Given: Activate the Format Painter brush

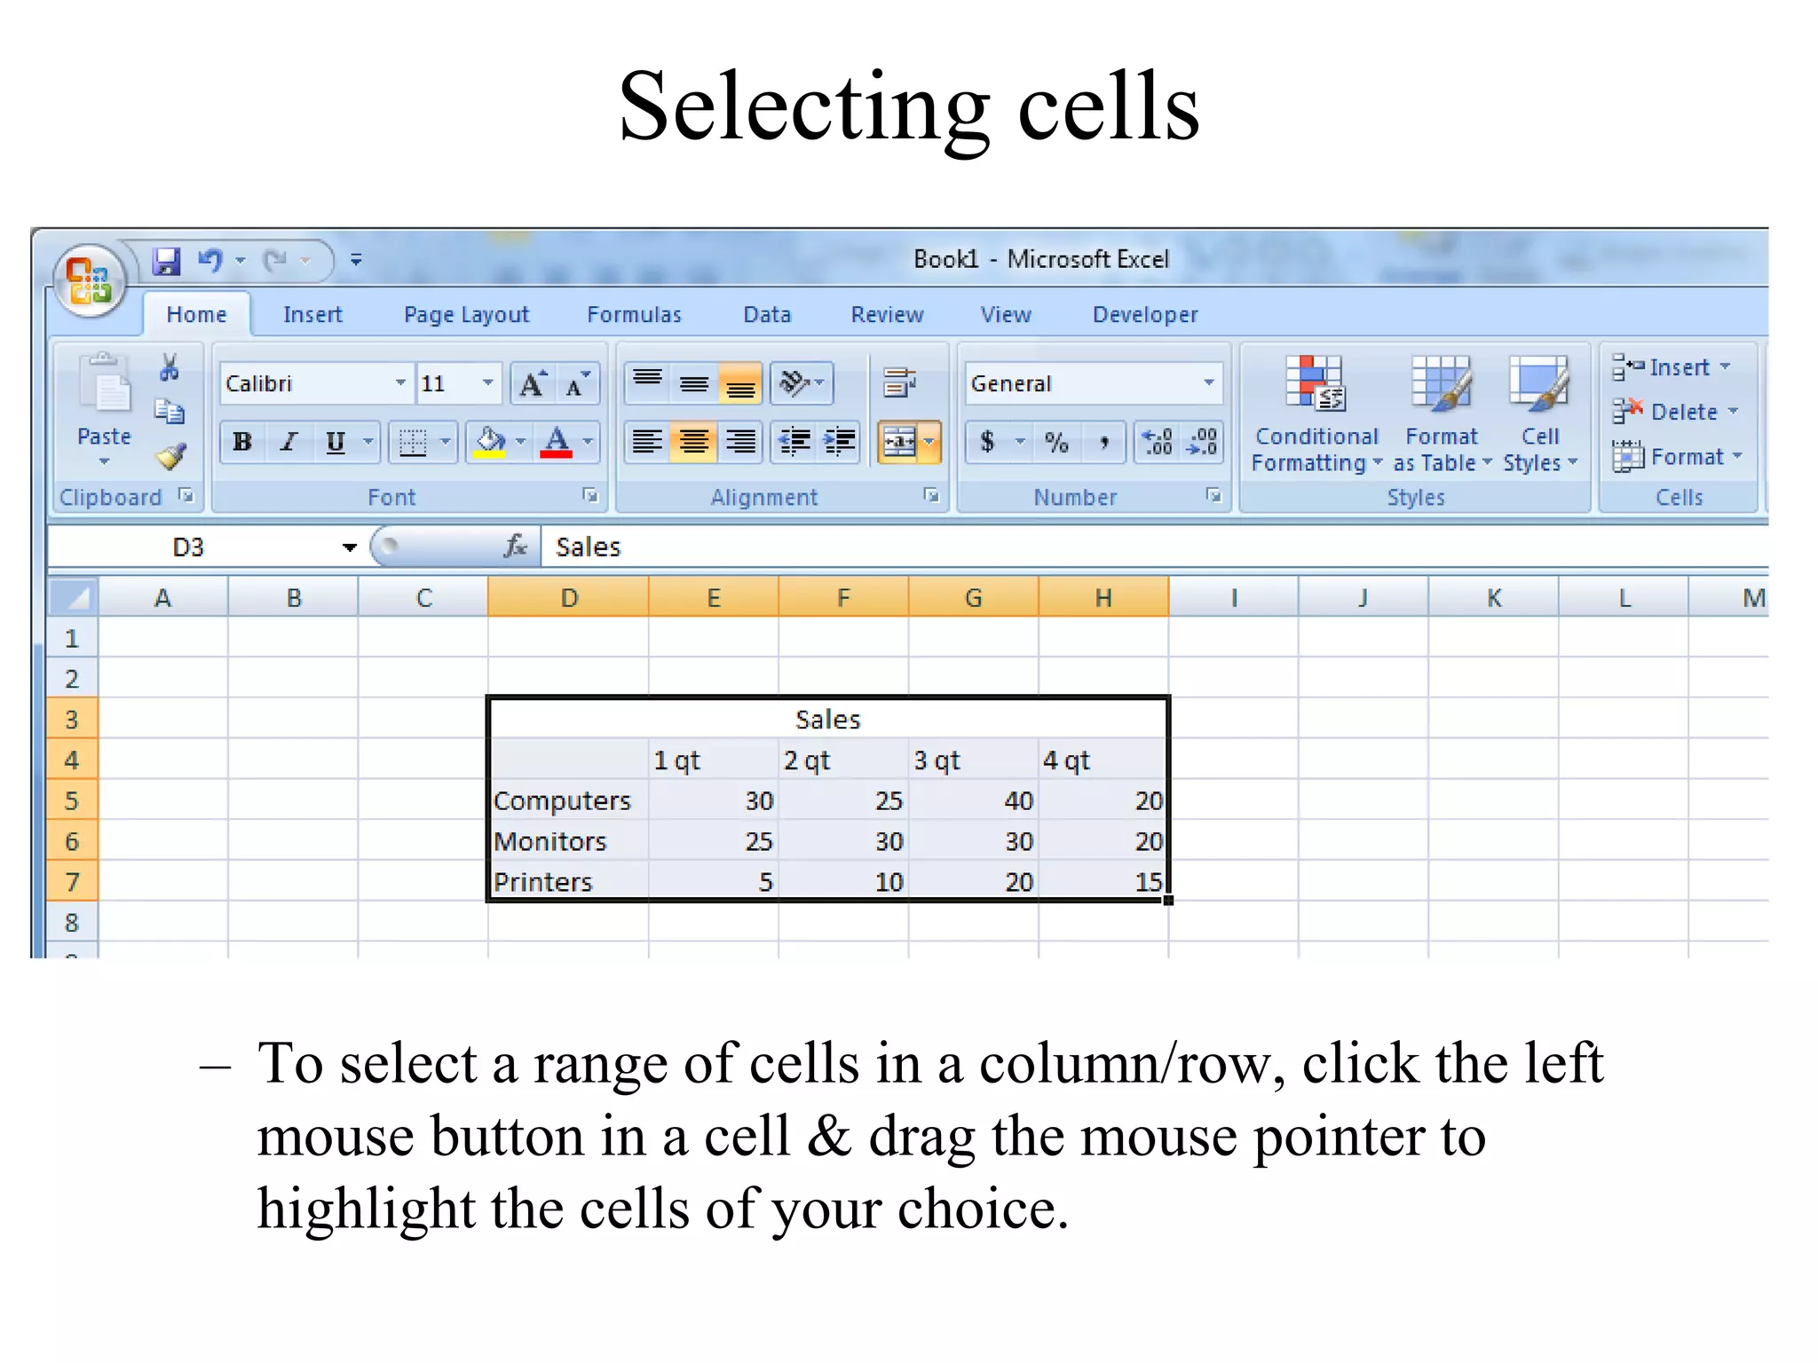Looking at the screenshot, I should [x=170, y=456].
